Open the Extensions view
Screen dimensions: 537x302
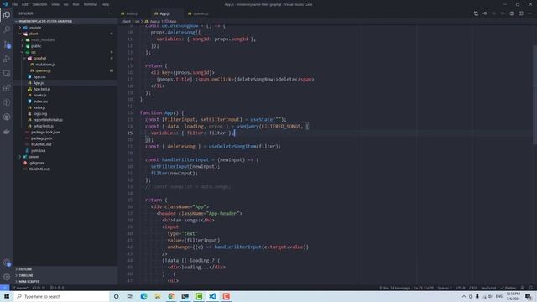[7, 88]
